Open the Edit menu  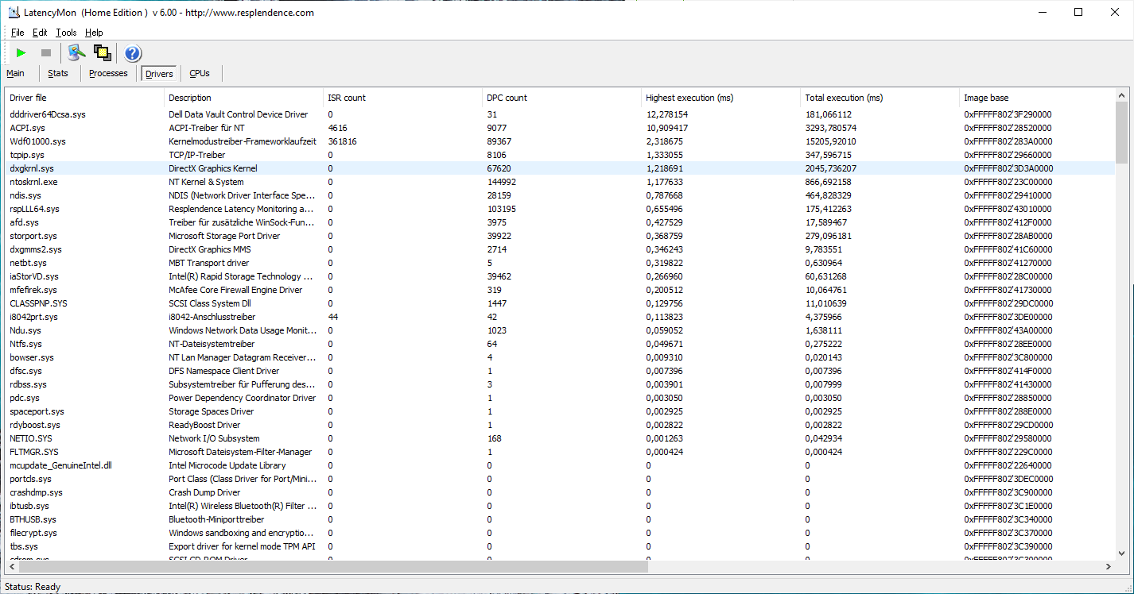40,33
